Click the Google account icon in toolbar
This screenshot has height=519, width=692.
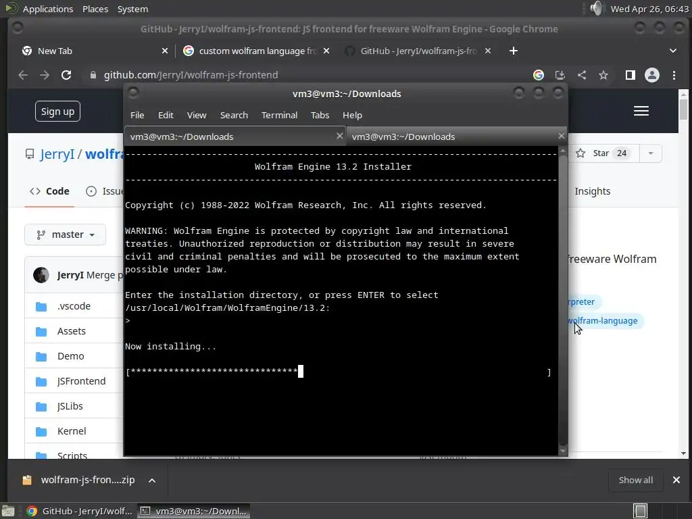(539, 75)
